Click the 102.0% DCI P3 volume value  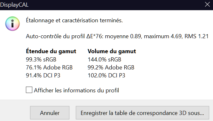(106, 75)
